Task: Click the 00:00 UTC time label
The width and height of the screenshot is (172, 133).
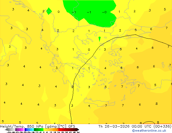Action: pos(142,126)
